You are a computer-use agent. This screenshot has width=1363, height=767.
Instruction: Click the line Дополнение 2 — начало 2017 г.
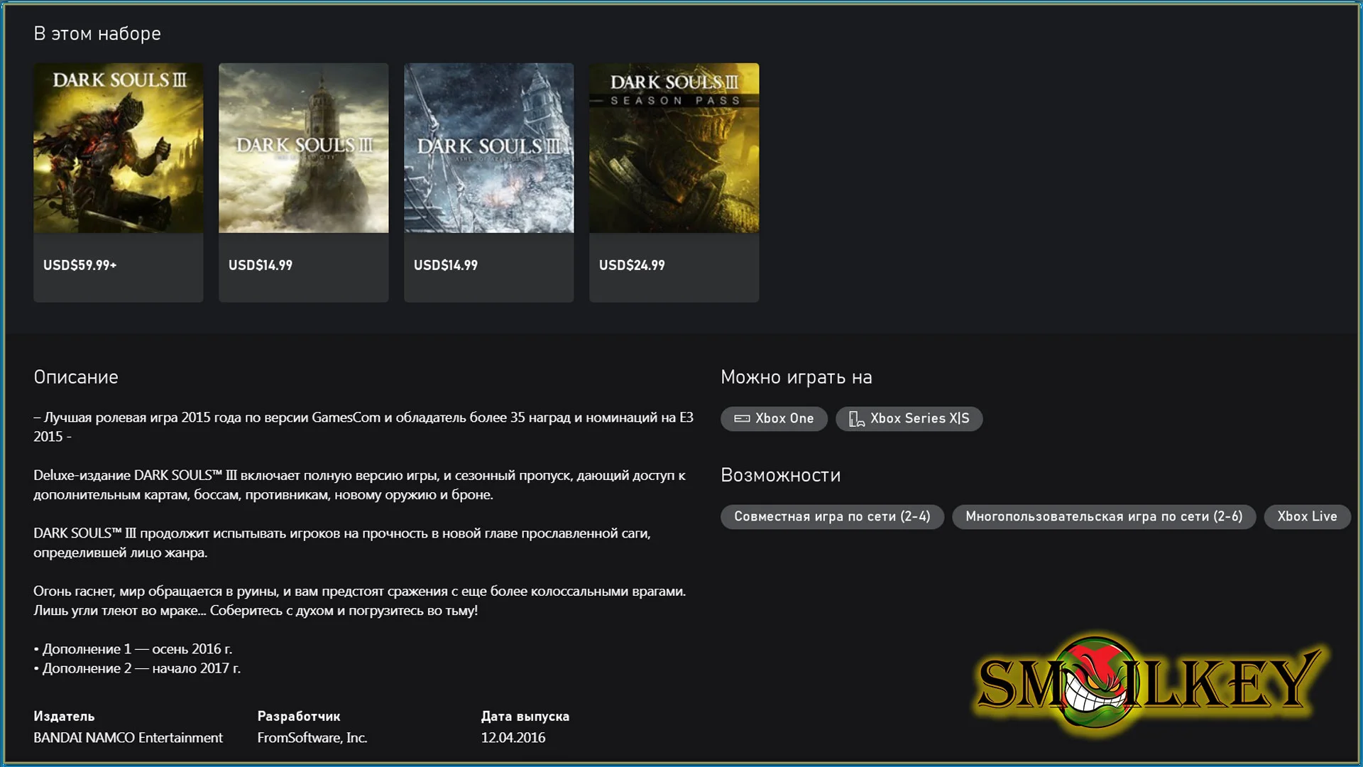tap(138, 668)
